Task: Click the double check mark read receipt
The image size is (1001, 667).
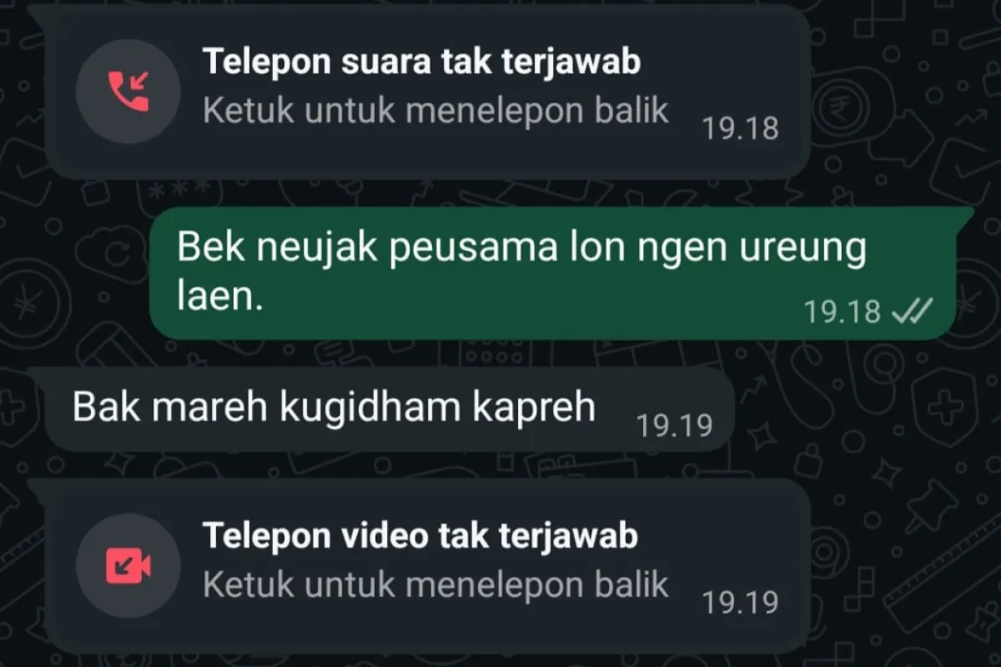Action: (912, 311)
